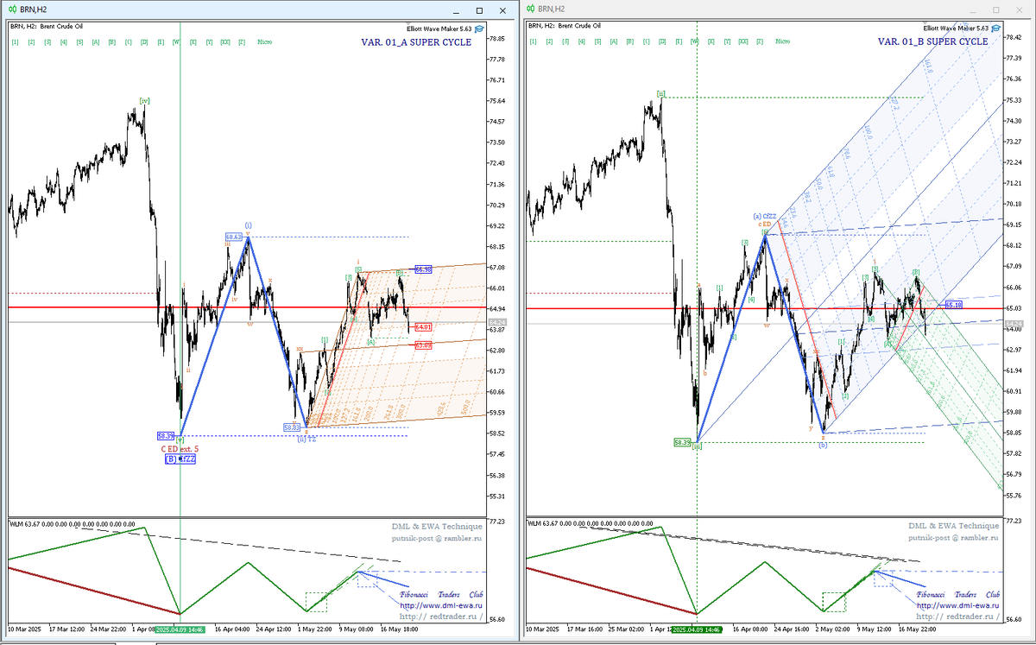Open the redtrader.ru link in the left chart
1036x645 pixels.
coord(441,617)
